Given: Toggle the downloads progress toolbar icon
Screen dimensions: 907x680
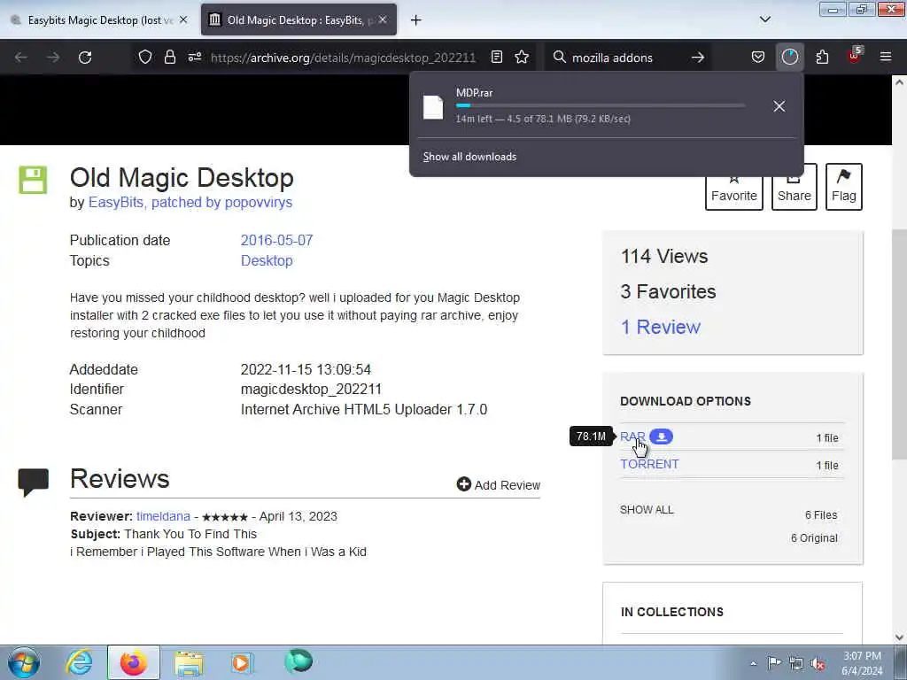Looking at the screenshot, I should 789,57.
